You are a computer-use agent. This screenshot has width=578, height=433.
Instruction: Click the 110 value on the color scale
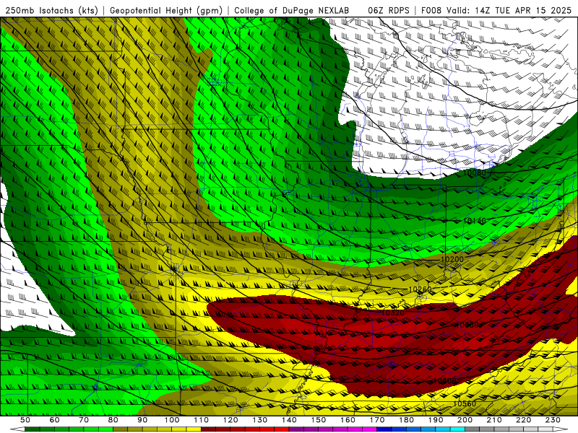202,420
